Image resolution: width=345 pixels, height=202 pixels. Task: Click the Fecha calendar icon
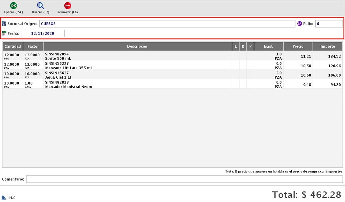pyautogui.click(x=4, y=33)
